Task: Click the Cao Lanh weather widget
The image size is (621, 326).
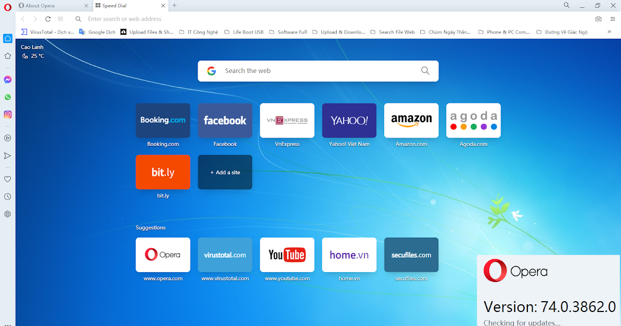Action: click(33, 51)
